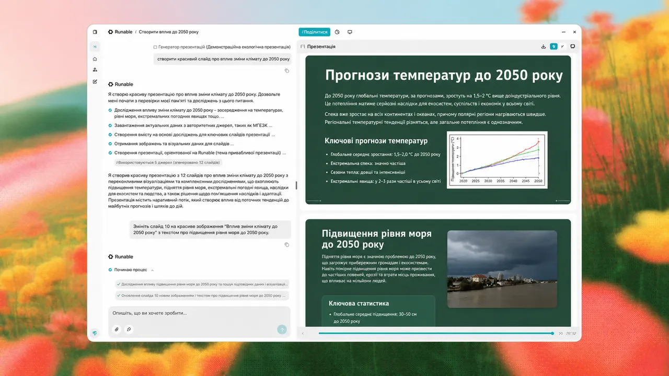Click the chat/preview panel divider handle
This screenshot has height=376, width=669.
[296, 185]
